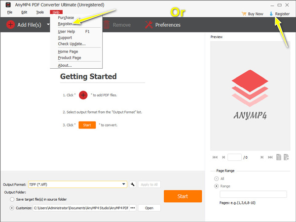Screen dimensions: 296x222
Task: Click the extract page document icon
Action: 286,157
